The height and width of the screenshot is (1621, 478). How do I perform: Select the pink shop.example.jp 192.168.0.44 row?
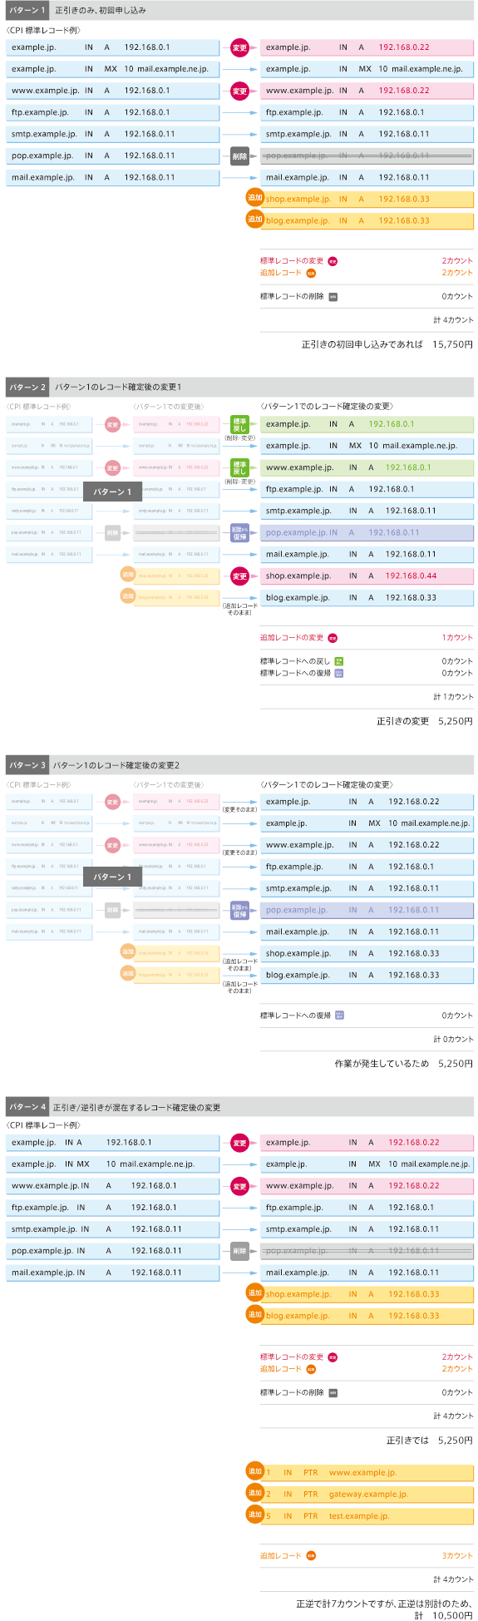[x=367, y=576]
